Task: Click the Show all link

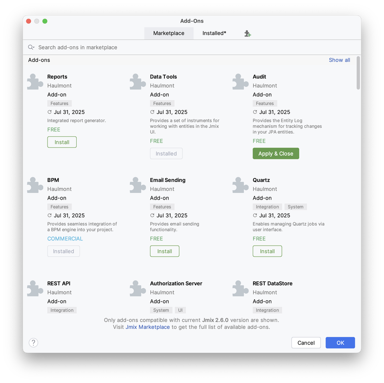Action: [x=339, y=60]
